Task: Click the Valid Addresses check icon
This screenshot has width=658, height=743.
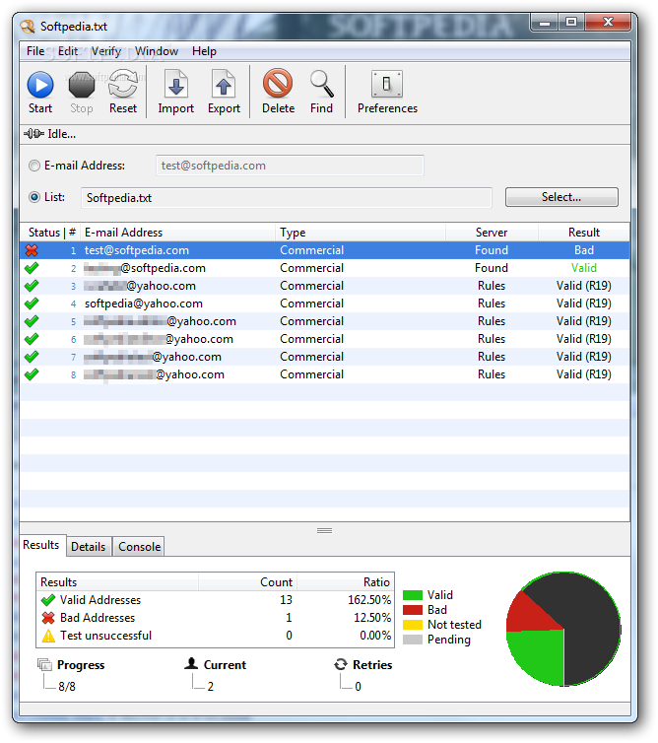Action: coord(48,600)
